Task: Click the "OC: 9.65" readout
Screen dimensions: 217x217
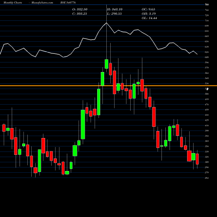Action: (x=148, y=9)
